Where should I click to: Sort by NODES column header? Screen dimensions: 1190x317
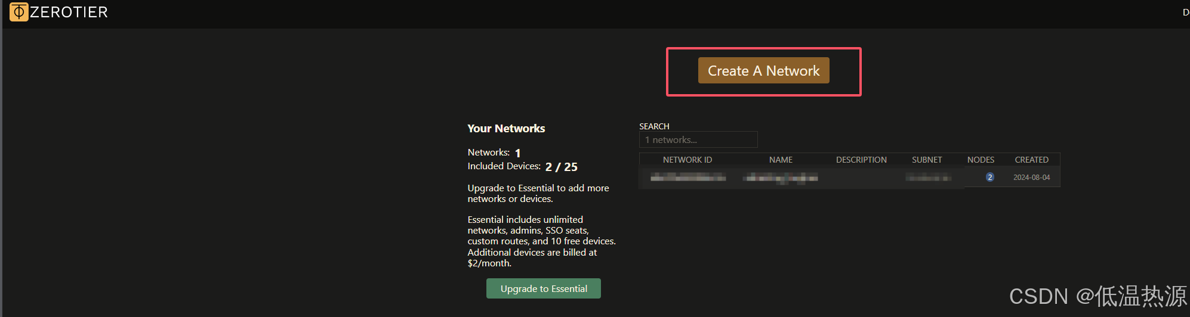[981, 160]
